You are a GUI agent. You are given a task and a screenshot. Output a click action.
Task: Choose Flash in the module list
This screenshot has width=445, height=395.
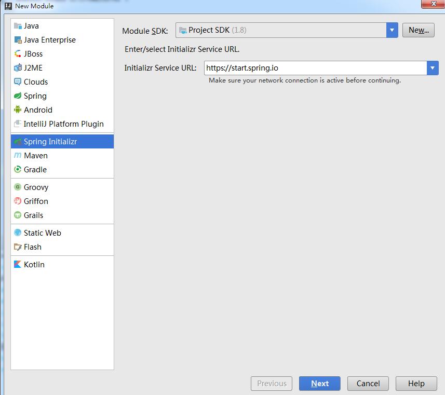click(33, 247)
